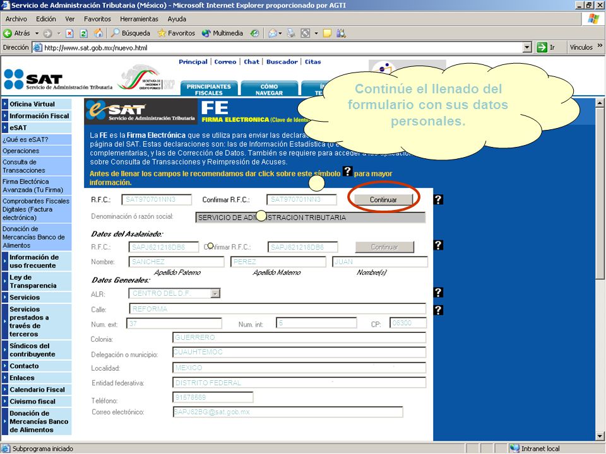Expand Servicios in the sidebar
The height and width of the screenshot is (454, 606).
tap(4, 297)
